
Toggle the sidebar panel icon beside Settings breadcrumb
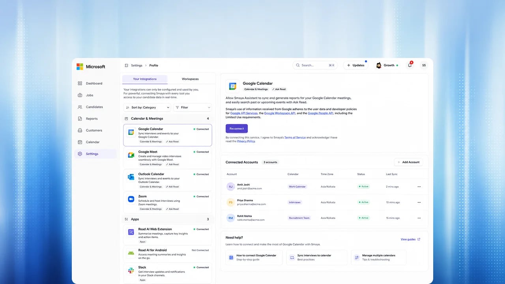126,65
